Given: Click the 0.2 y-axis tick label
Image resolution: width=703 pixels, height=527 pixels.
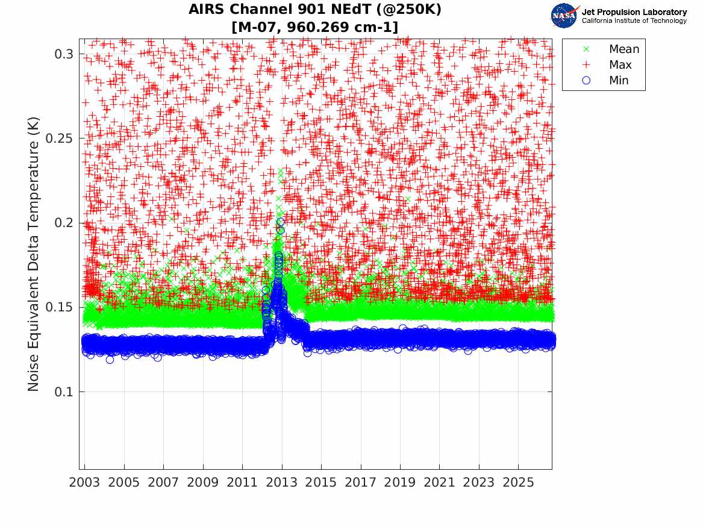Looking at the screenshot, I should click(63, 223).
